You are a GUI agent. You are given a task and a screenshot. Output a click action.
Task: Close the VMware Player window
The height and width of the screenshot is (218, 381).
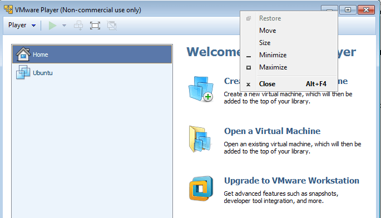[366, 9]
